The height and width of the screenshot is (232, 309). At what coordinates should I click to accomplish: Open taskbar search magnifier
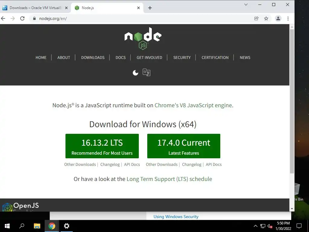pos(22,226)
